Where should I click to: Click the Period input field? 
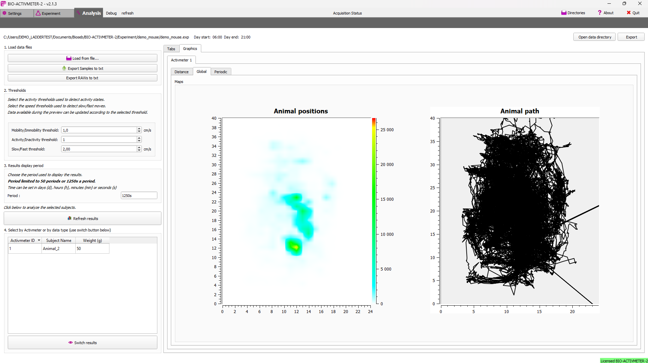coord(139,196)
